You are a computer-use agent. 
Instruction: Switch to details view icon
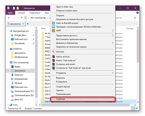[x=133, y=108]
